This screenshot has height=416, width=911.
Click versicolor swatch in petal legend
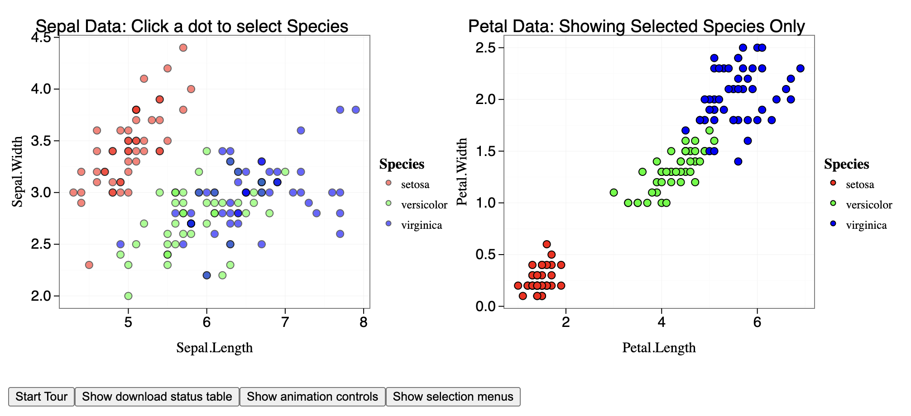coord(833,203)
